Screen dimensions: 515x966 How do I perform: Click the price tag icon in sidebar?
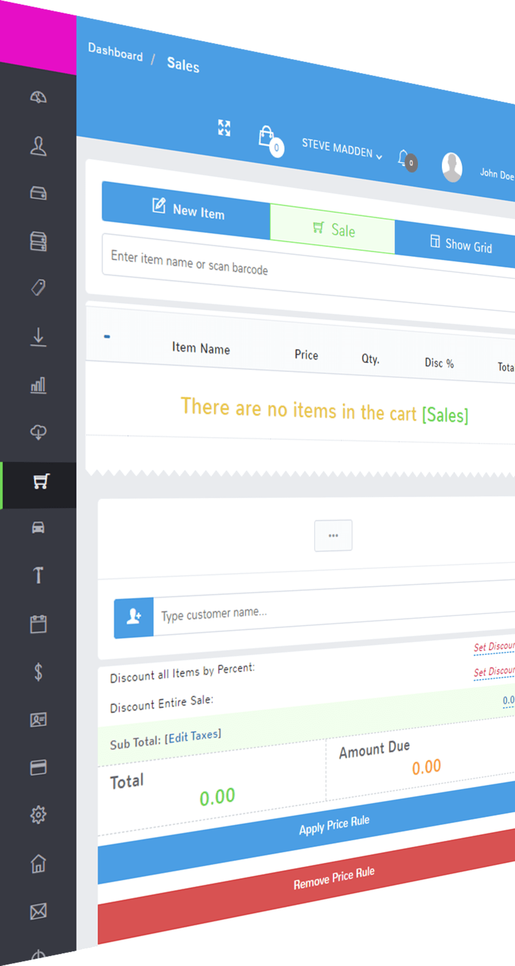(38, 287)
